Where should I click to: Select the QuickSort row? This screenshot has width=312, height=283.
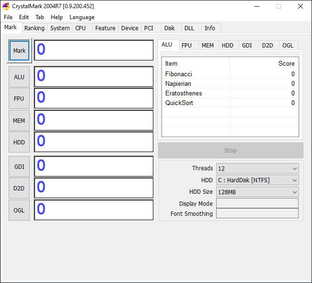[230, 103]
